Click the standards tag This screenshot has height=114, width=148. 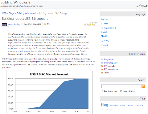pyautogui.click(x=130, y=105)
